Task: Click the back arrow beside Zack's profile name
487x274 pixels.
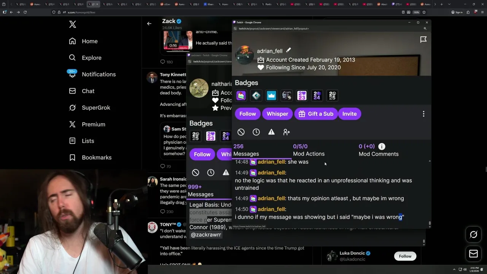Action: 149,24
